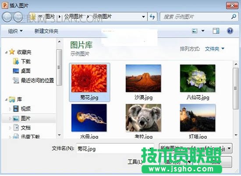Click navigation pane scroll up arrow
This screenshot has height=176, width=241.
[x=59, y=42]
